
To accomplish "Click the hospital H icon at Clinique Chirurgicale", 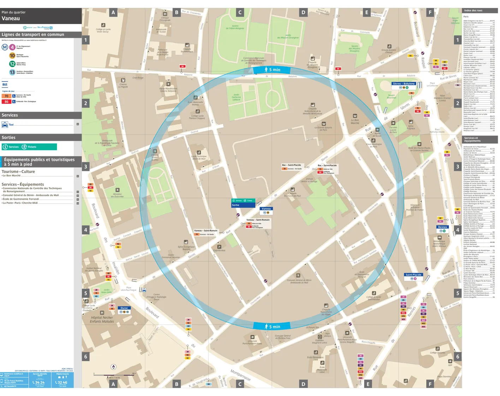I will (x=165, y=14).
